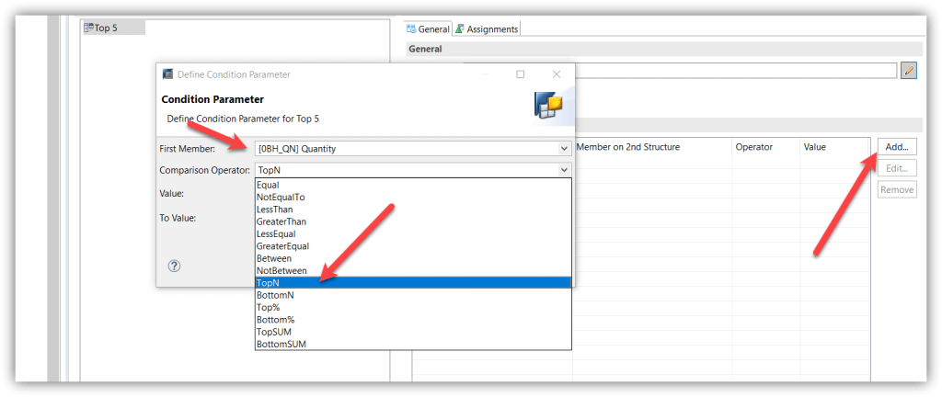This screenshot has width=942, height=397.
Task: Click the help question mark icon
Action: (174, 267)
